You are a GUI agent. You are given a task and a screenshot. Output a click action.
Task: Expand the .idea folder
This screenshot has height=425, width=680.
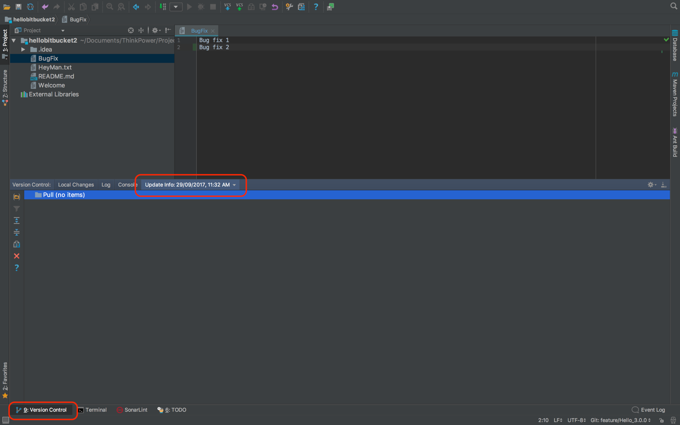coord(23,49)
